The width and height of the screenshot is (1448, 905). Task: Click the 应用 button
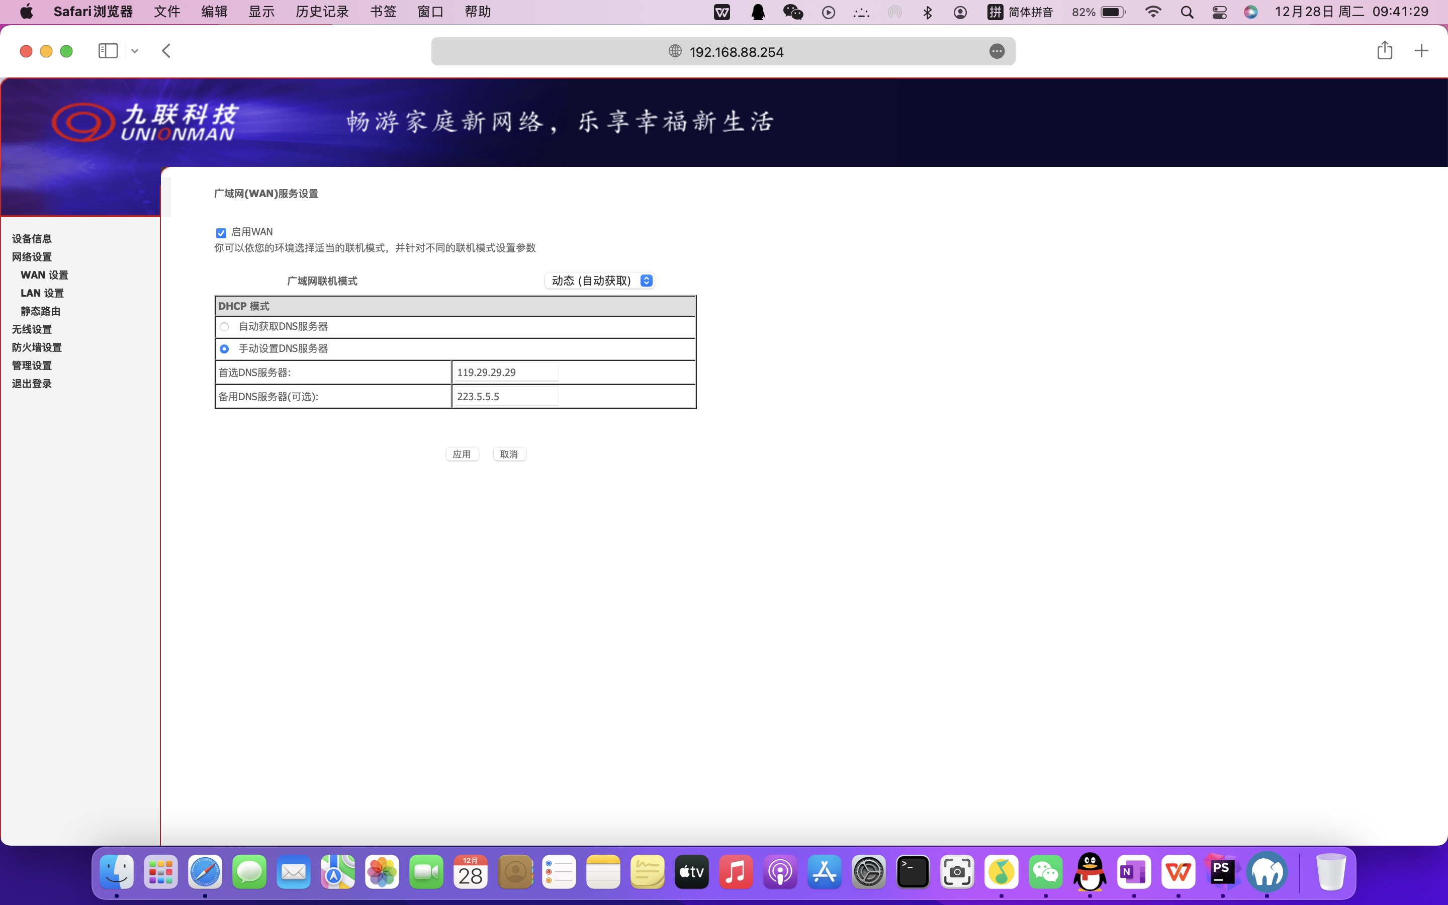click(462, 455)
